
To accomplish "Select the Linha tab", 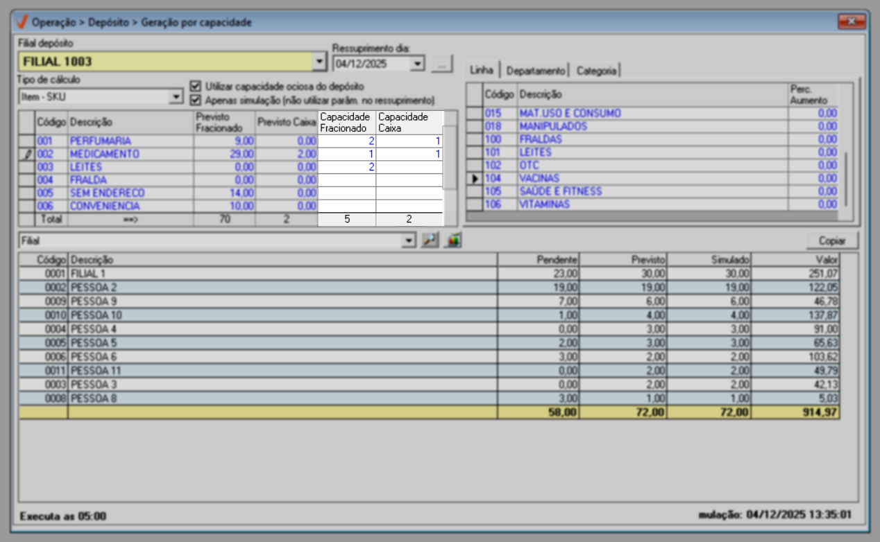I will pos(481,70).
